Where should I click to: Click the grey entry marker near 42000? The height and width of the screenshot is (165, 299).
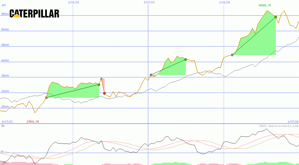click(232, 55)
